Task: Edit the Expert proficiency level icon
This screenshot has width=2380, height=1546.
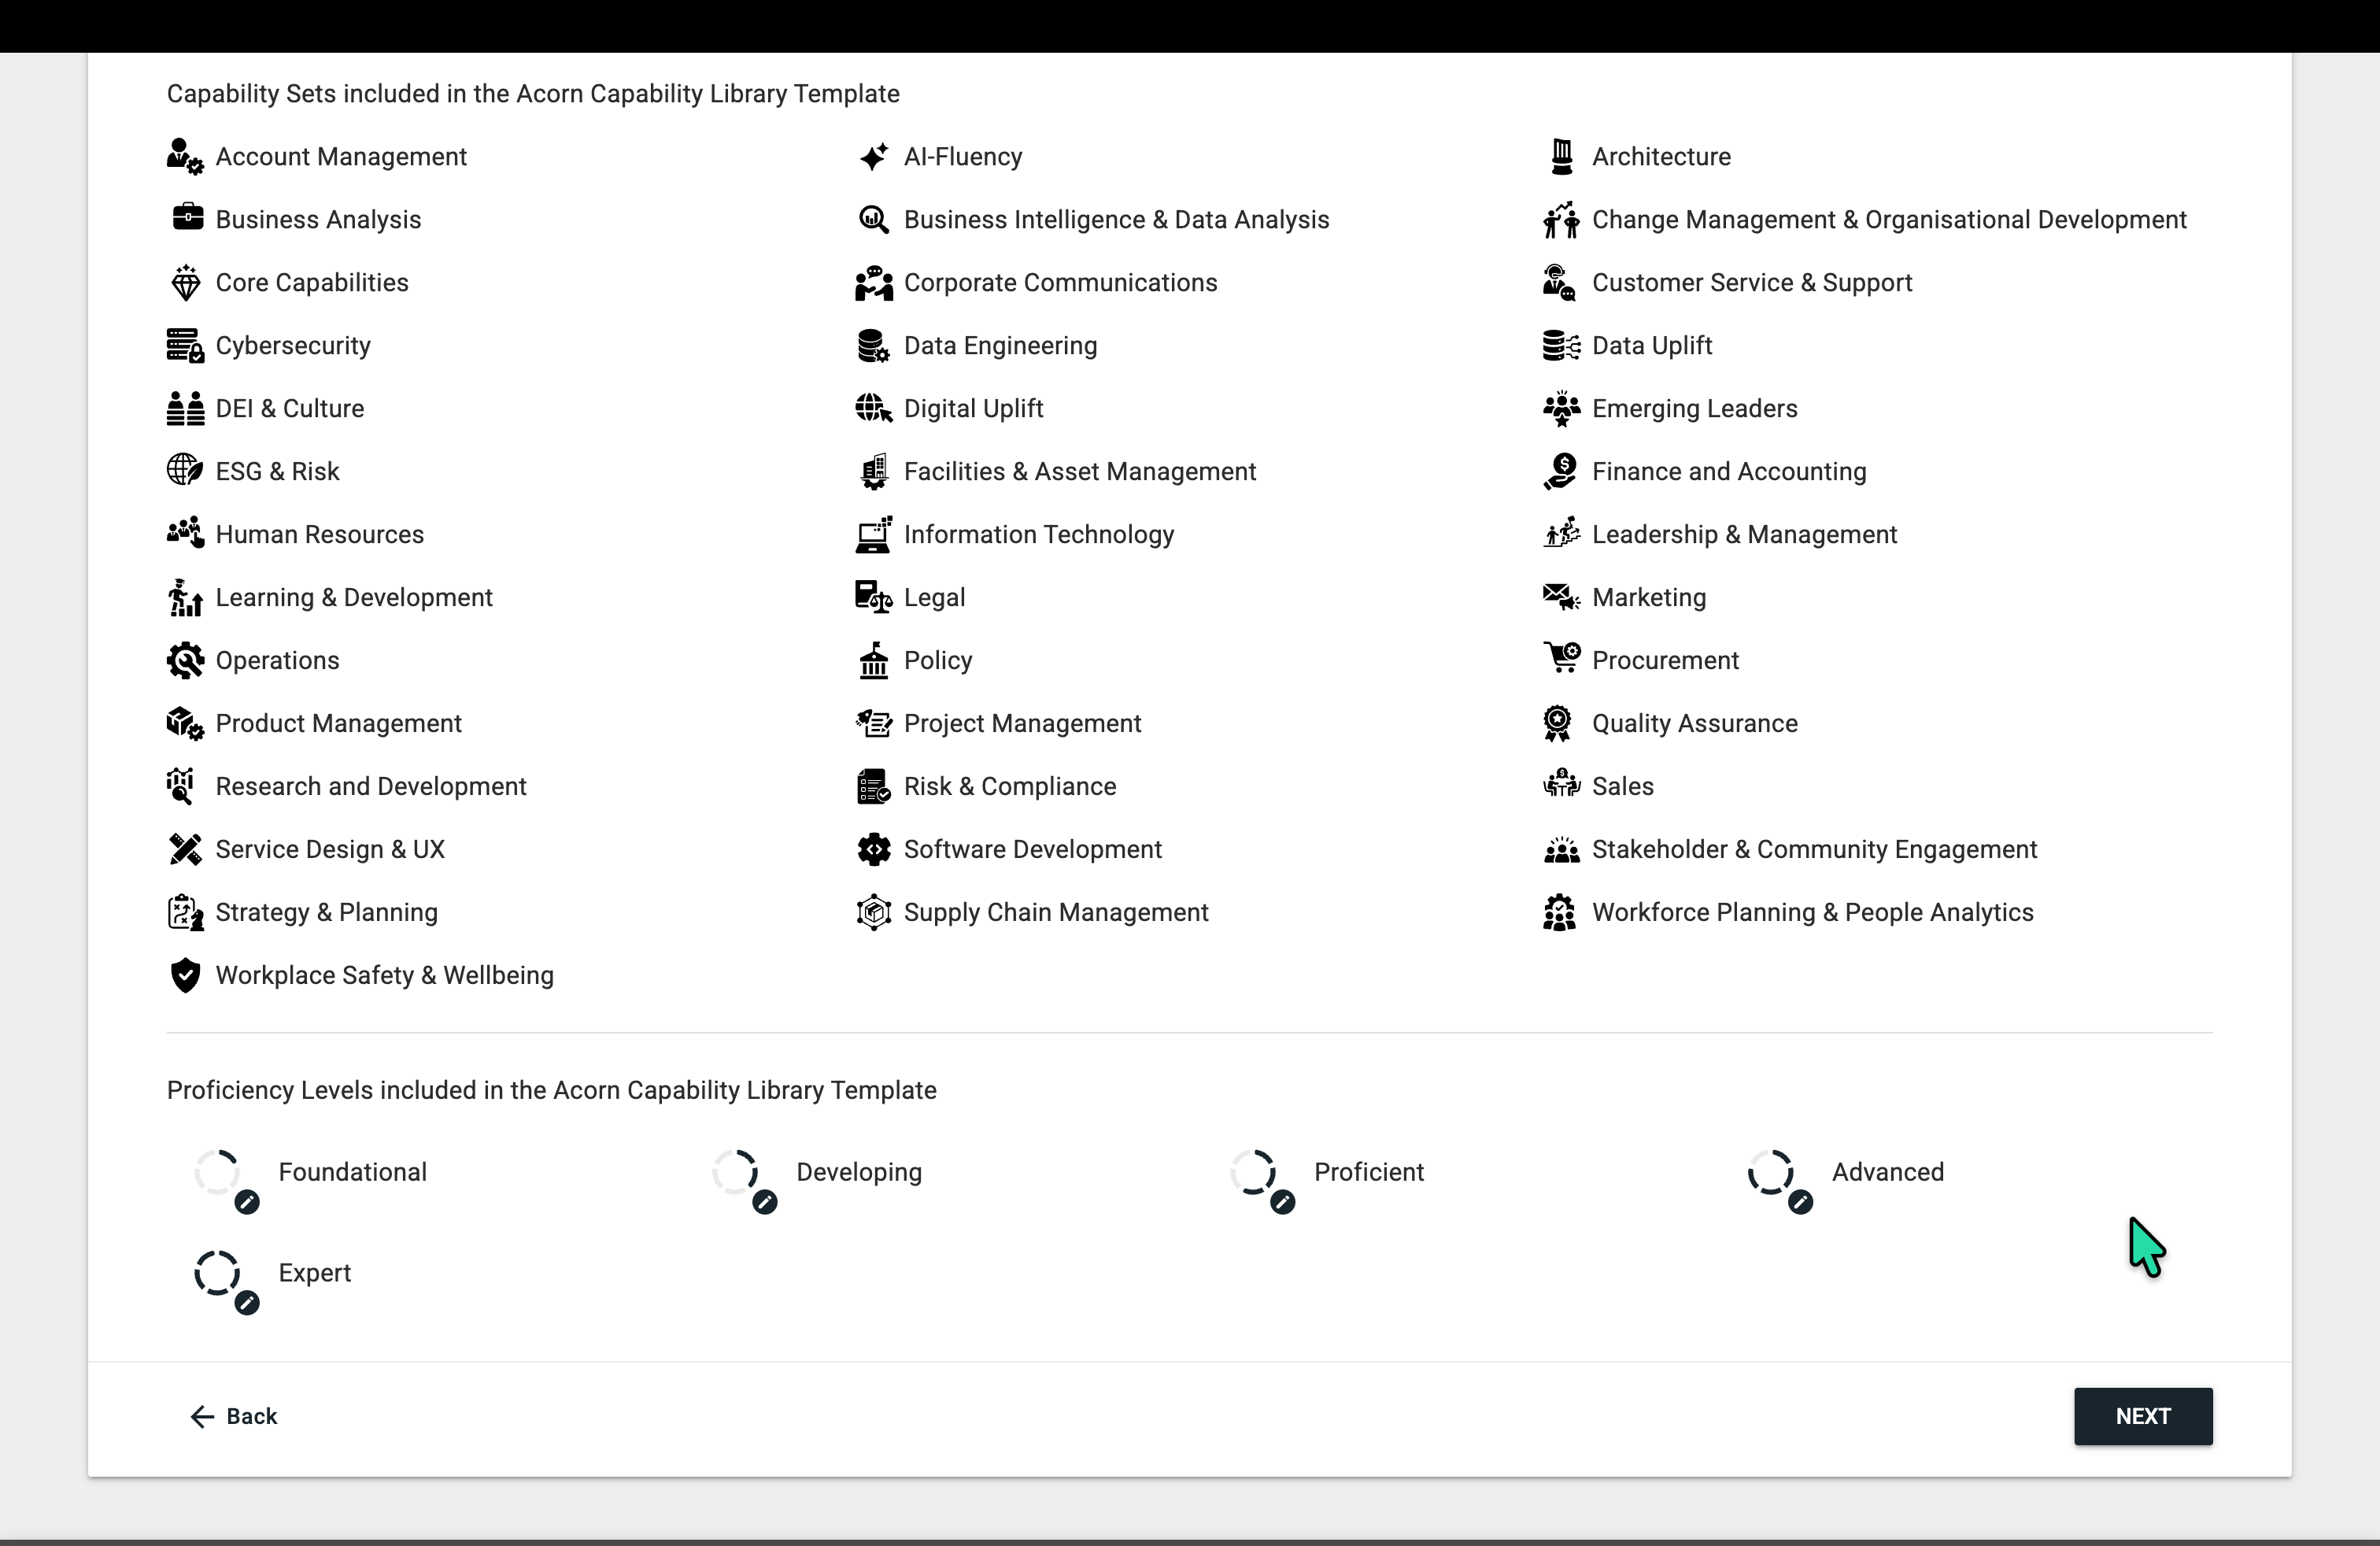Action: [247, 1303]
